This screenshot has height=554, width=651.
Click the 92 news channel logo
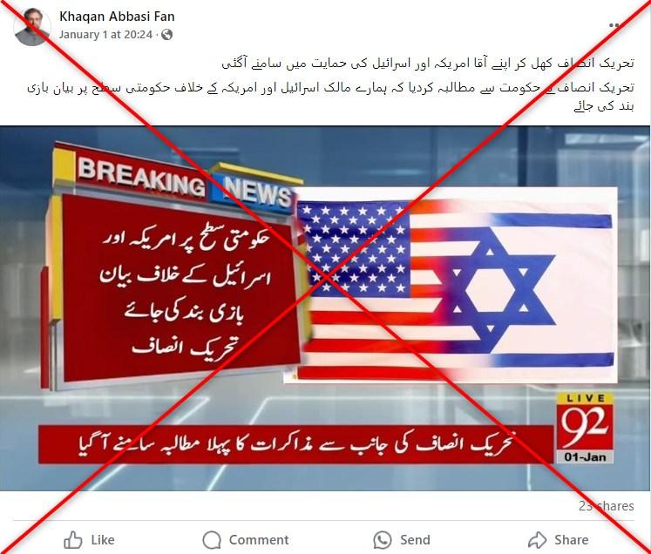coord(585,428)
